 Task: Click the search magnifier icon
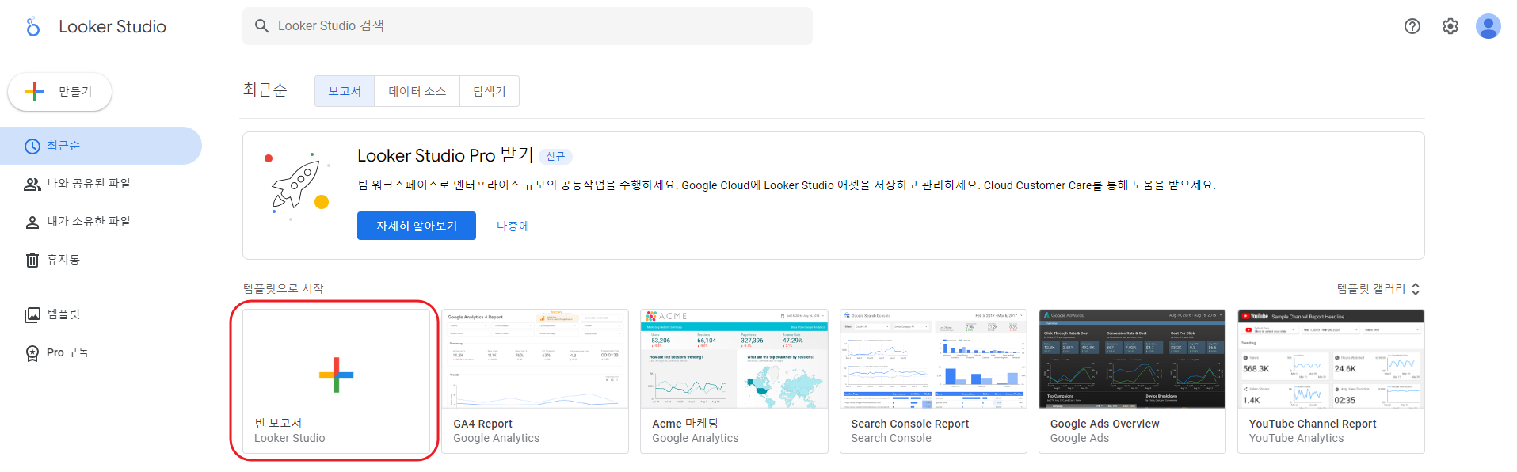pos(261,26)
